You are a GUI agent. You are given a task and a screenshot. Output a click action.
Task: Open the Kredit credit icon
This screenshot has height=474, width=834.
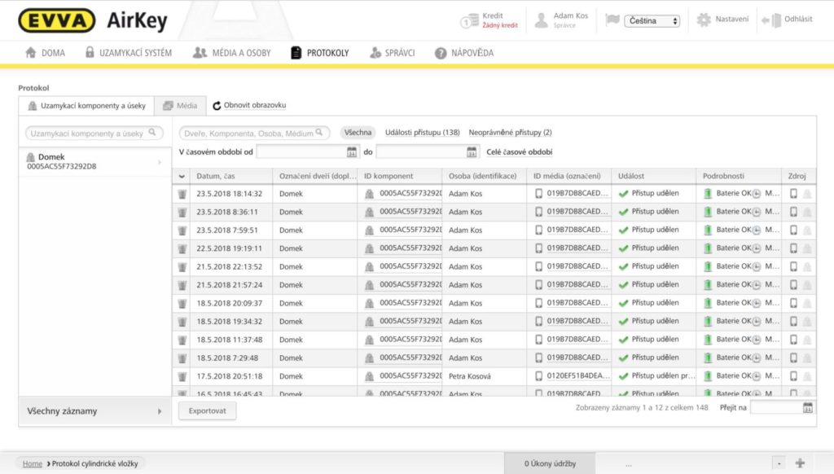click(x=468, y=20)
